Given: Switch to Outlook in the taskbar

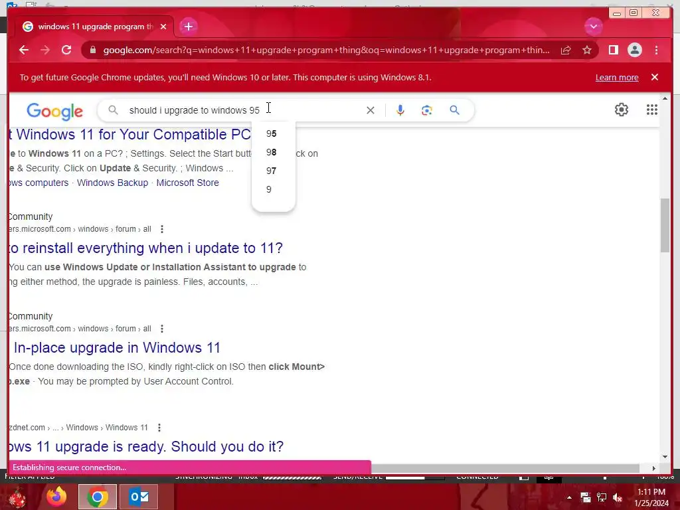Looking at the screenshot, I should tap(139, 497).
